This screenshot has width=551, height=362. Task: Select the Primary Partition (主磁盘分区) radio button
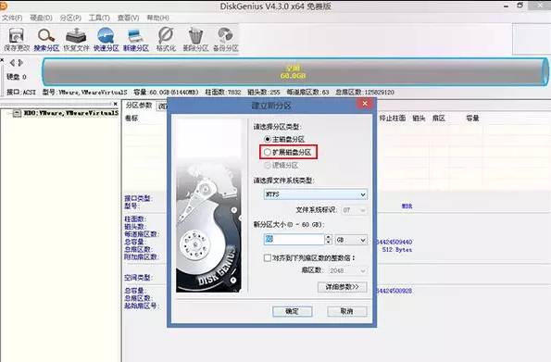[x=268, y=139]
